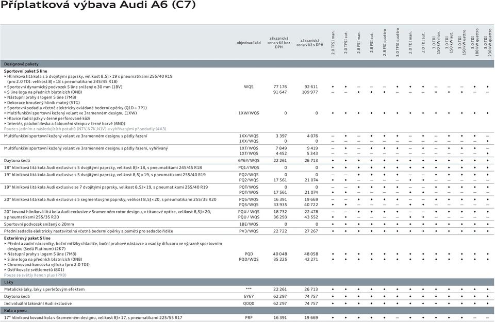Select "Metalické laky, laky s perleťovým efektem"
This screenshot has height=322, width=495.
coord(44,289)
